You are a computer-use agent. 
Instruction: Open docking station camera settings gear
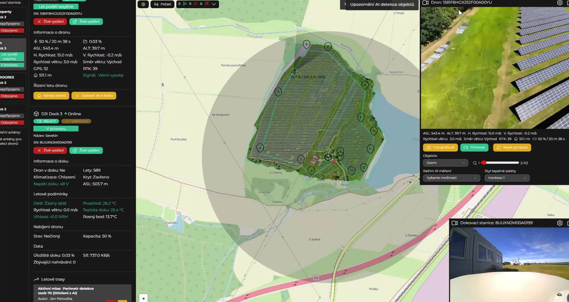(x=559, y=223)
